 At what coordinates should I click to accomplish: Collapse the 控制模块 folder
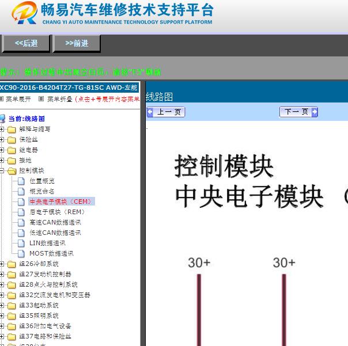click(2, 170)
